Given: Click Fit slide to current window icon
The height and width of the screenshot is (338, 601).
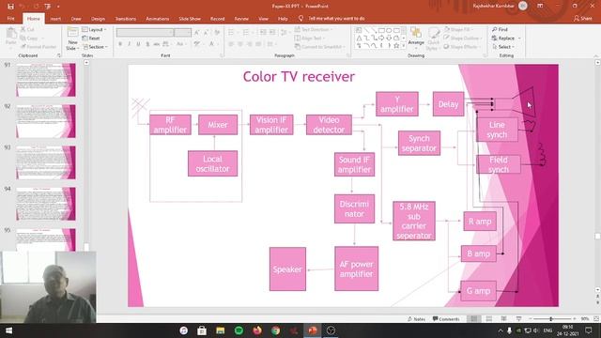Looking at the screenshot, I should [x=596, y=319].
